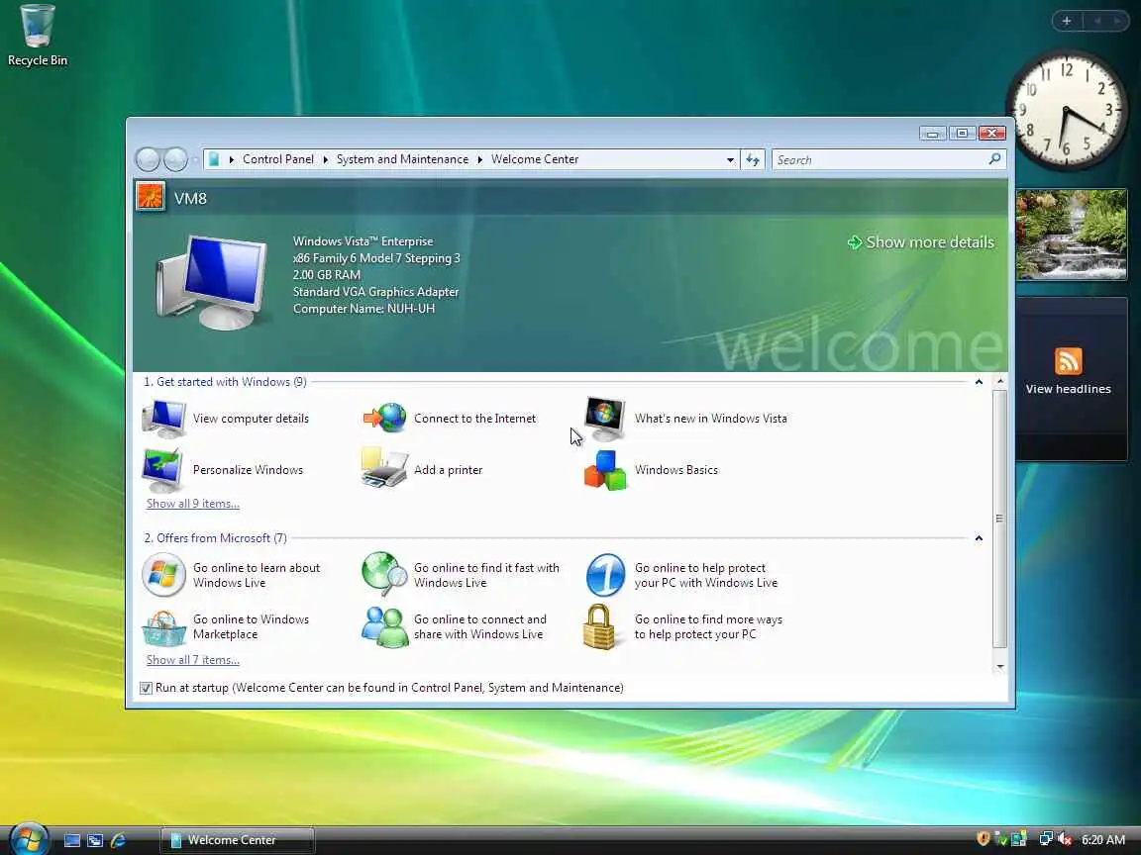The width and height of the screenshot is (1141, 855).
Task: Click Show all 9 items link
Action: pos(193,503)
